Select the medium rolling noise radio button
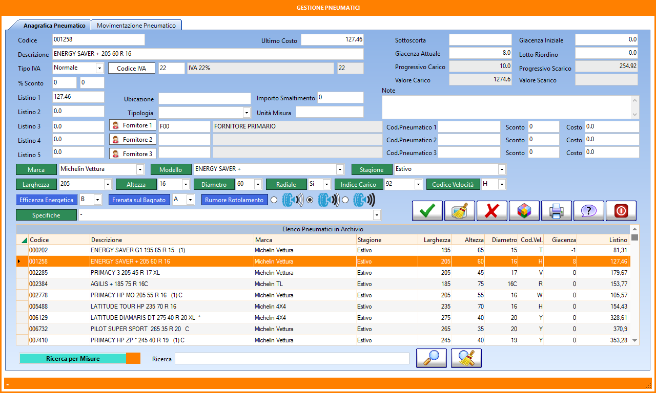 (x=310, y=200)
